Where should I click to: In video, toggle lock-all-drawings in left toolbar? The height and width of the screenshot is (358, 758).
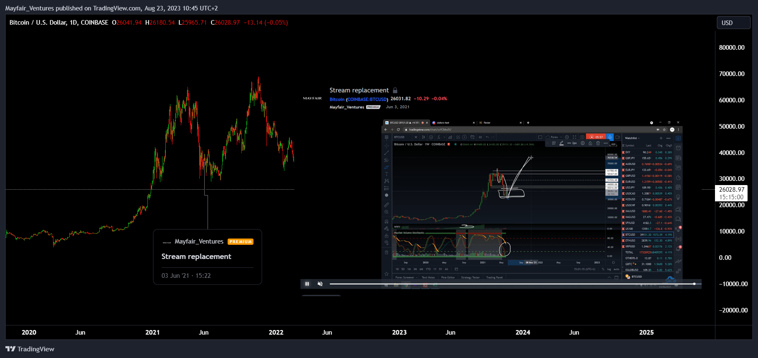pyautogui.click(x=386, y=236)
